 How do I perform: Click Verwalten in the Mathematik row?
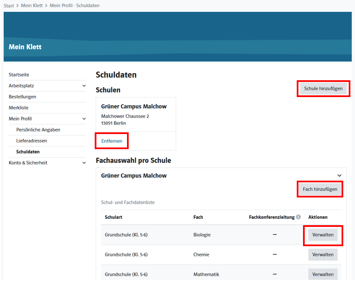pos(323,274)
